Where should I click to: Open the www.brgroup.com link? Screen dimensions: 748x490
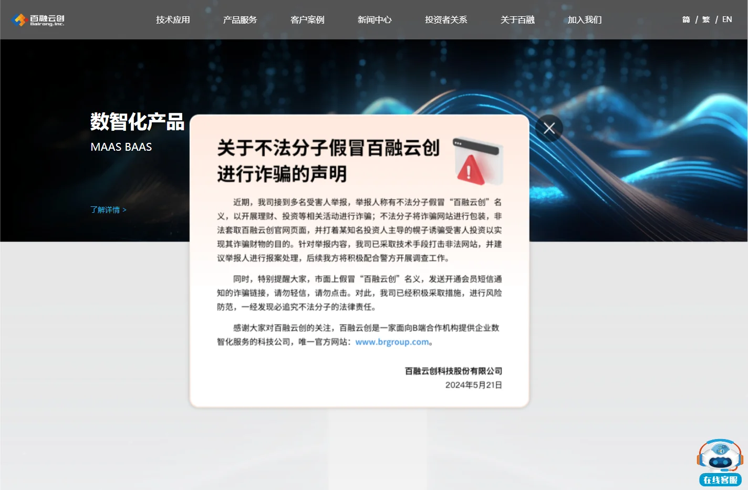392,342
